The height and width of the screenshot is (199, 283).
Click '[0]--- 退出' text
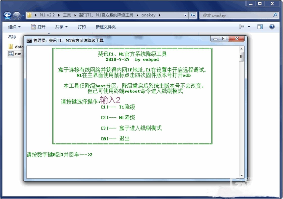[x=115, y=139]
